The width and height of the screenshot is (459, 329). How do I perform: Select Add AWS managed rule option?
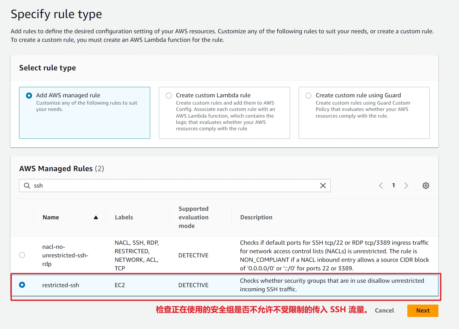29,95
